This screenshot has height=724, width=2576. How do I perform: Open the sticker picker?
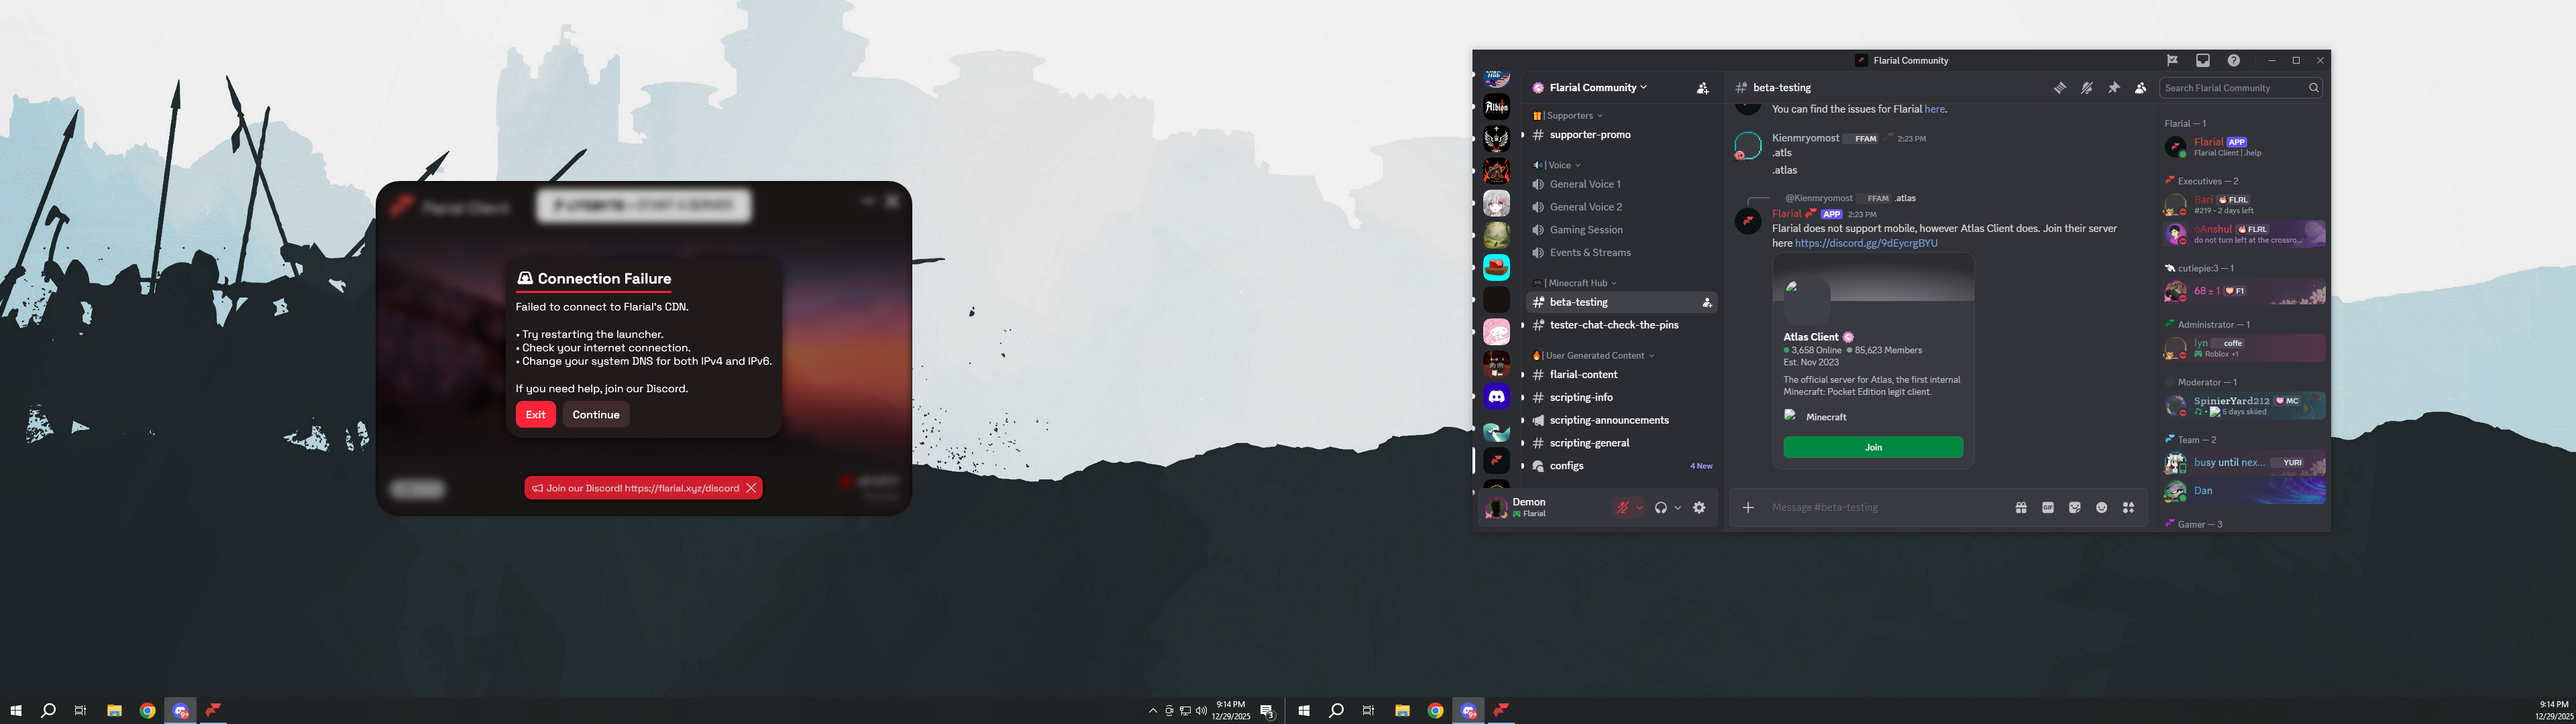tap(2075, 507)
